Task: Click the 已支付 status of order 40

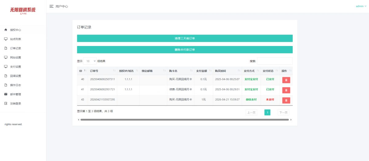Action: (270, 79)
